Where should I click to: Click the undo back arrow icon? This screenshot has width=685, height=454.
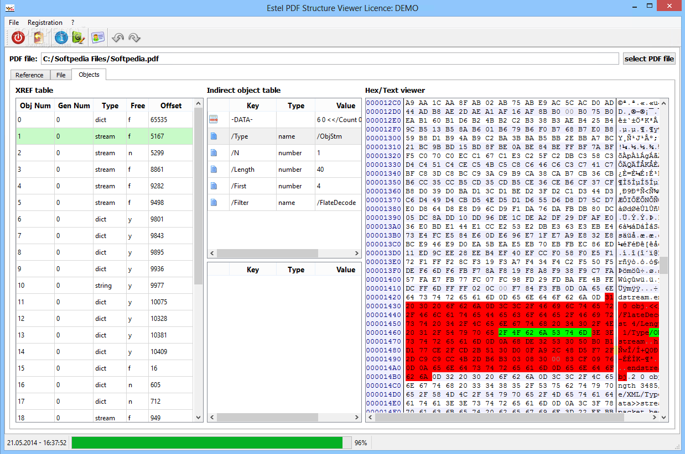(117, 38)
